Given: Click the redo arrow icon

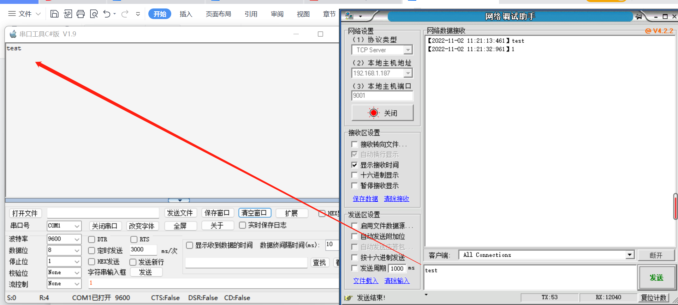Looking at the screenshot, I should click(x=125, y=14).
